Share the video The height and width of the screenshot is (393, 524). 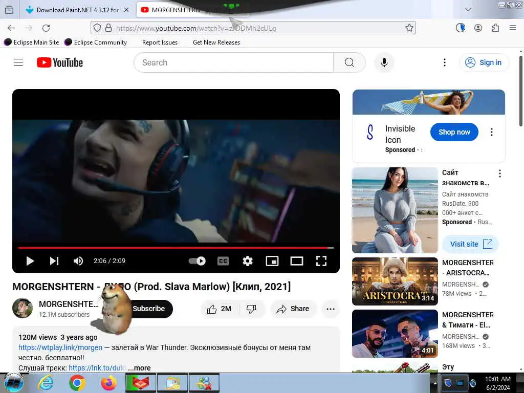pyautogui.click(x=293, y=309)
